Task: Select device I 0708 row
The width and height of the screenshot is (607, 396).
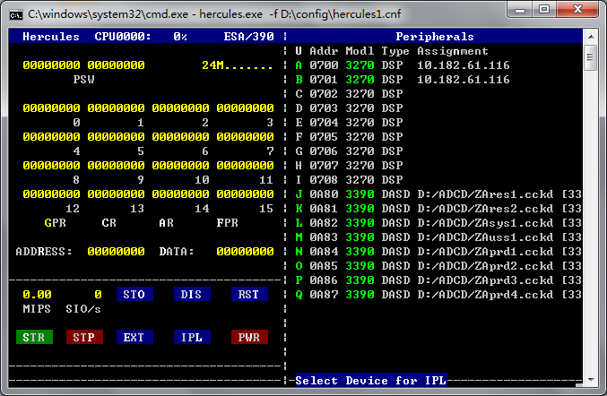Action: click(x=349, y=180)
